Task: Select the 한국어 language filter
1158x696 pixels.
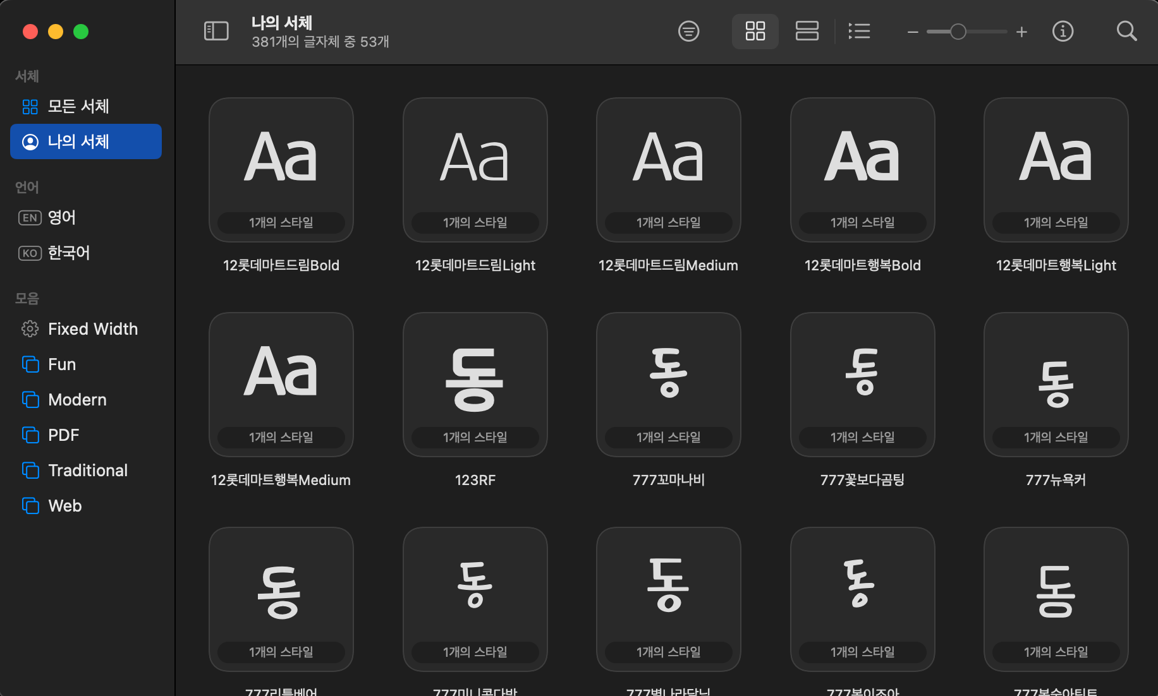Action: (x=86, y=253)
